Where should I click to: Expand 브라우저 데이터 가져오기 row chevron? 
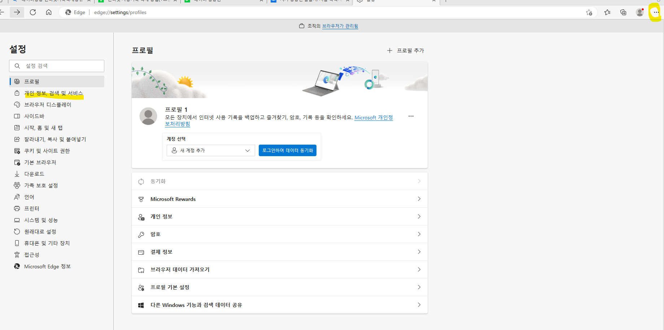pyautogui.click(x=419, y=269)
